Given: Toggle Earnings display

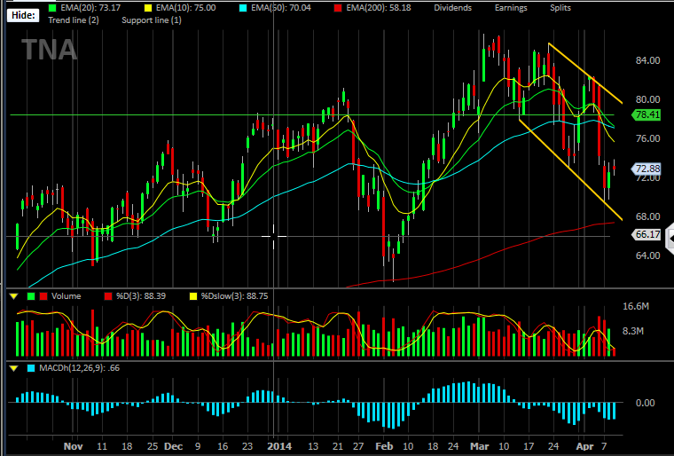Looking at the screenshot, I should [511, 8].
